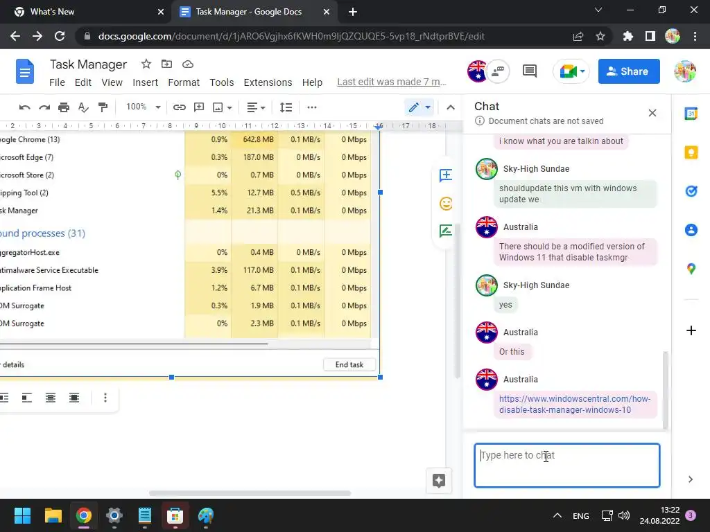Hide the side panel with the chevron
Screen dimensions: 710x532
[691, 479]
